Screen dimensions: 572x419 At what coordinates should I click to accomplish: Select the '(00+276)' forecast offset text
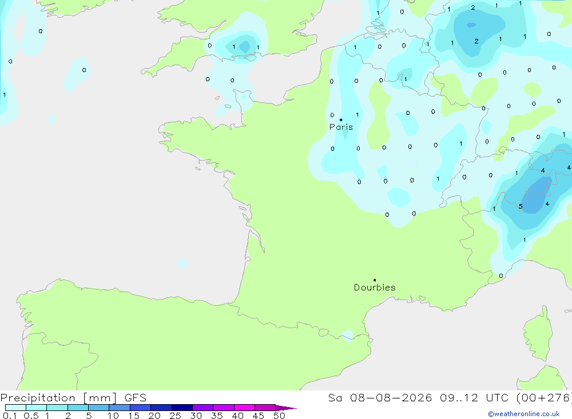point(544,398)
